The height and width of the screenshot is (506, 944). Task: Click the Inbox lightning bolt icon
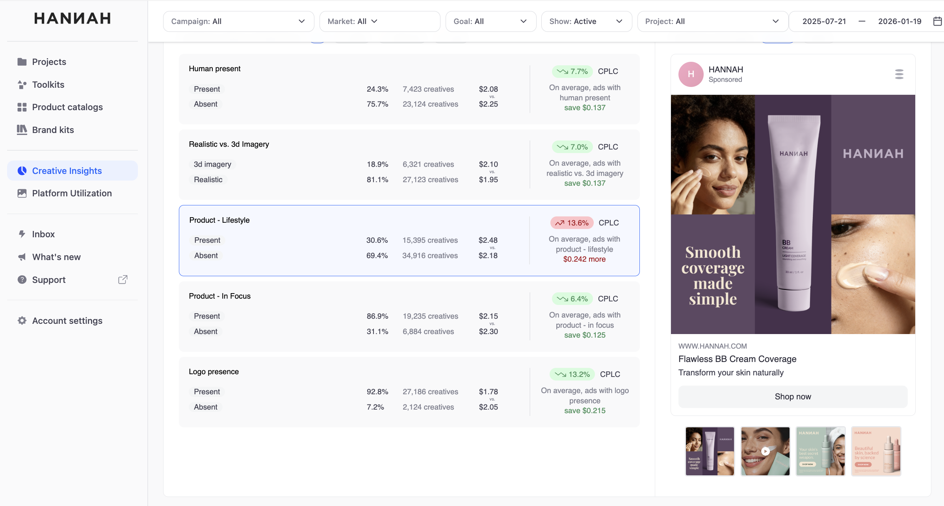(x=22, y=234)
